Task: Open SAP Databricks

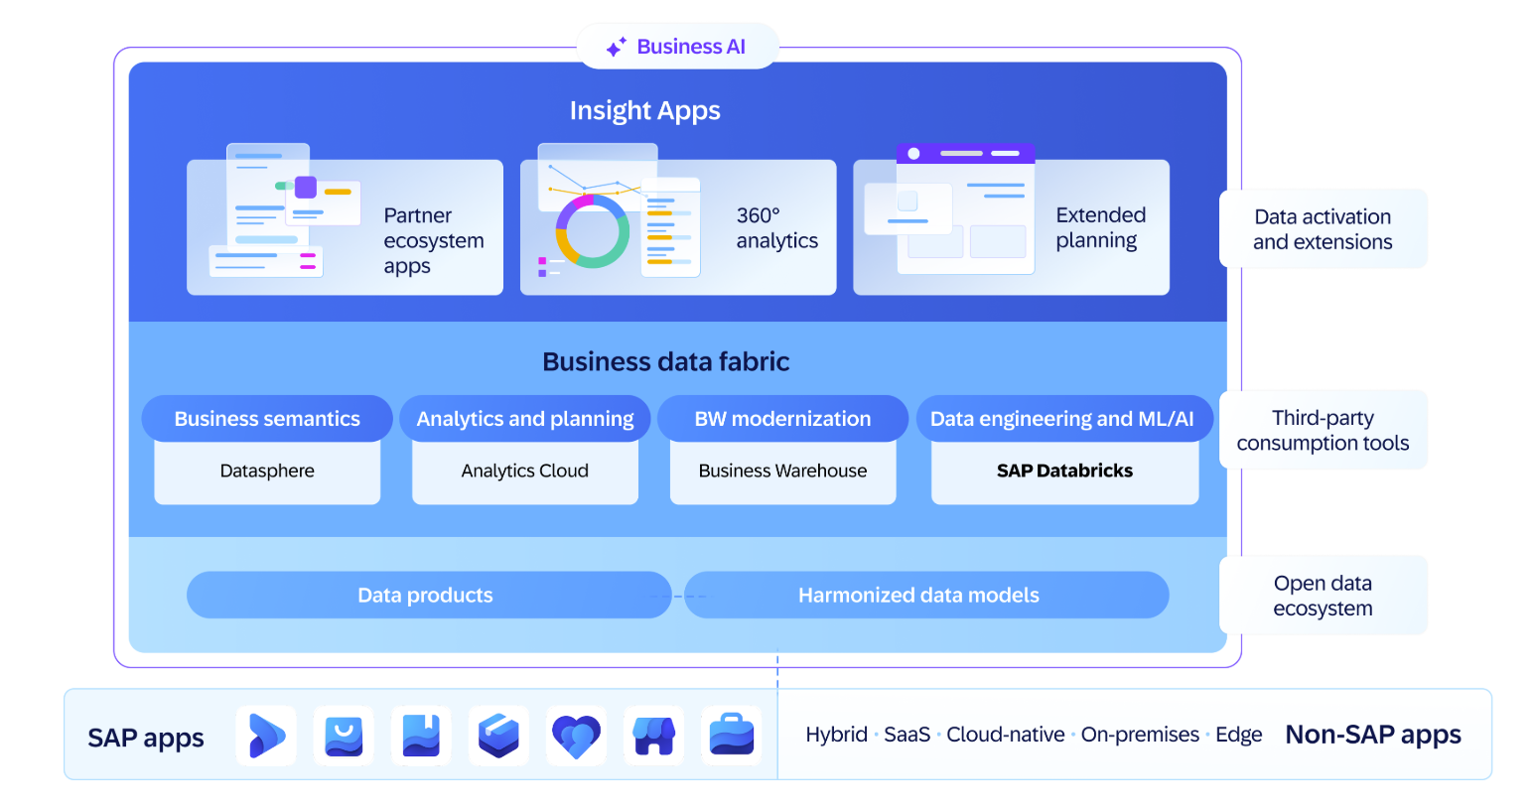Action: coord(1063,471)
